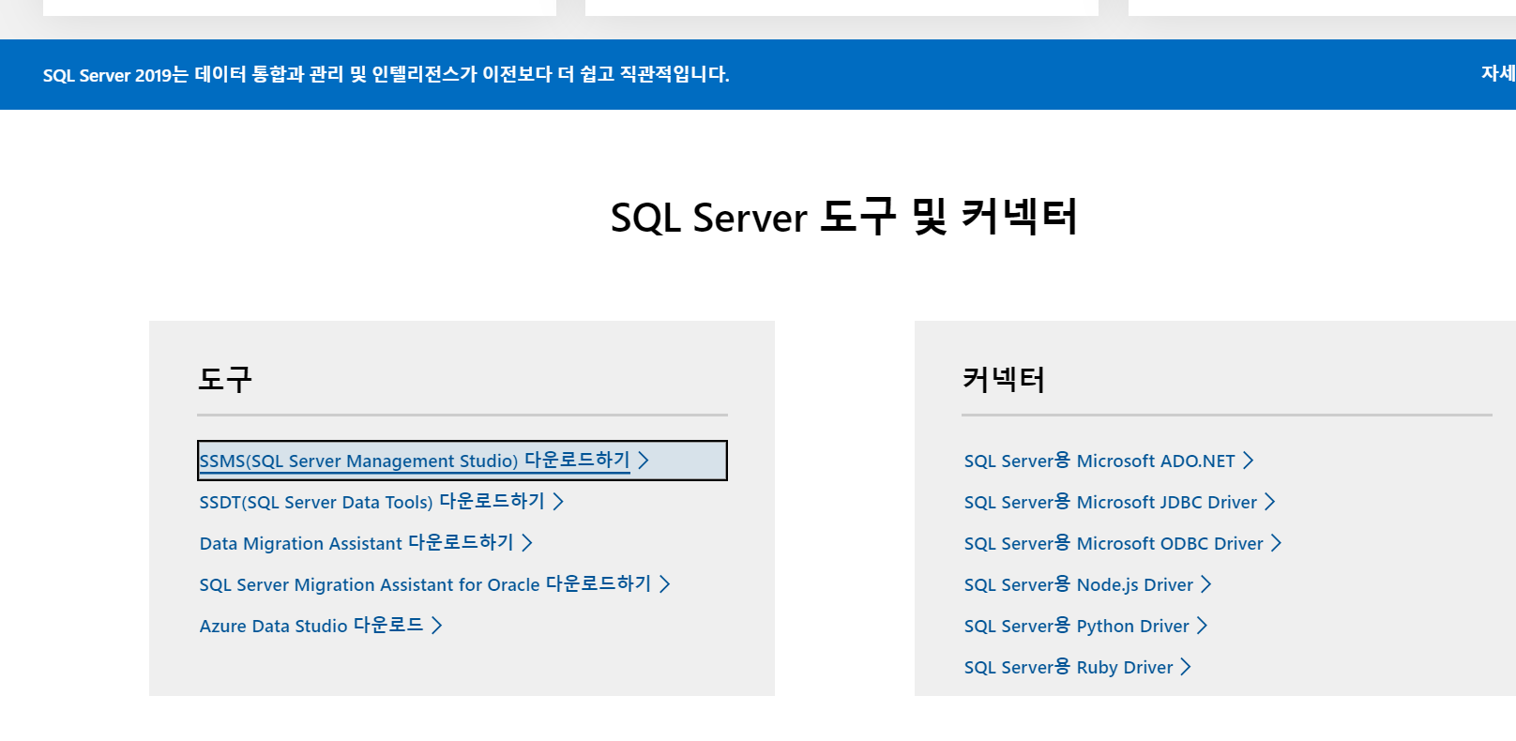
Task: Click chevron arrow after SSDT download link
Action: coord(558,502)
